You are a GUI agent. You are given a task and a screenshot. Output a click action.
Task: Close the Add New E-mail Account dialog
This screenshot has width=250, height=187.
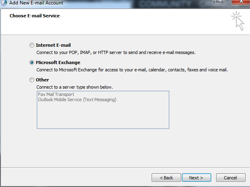[239, 2]
